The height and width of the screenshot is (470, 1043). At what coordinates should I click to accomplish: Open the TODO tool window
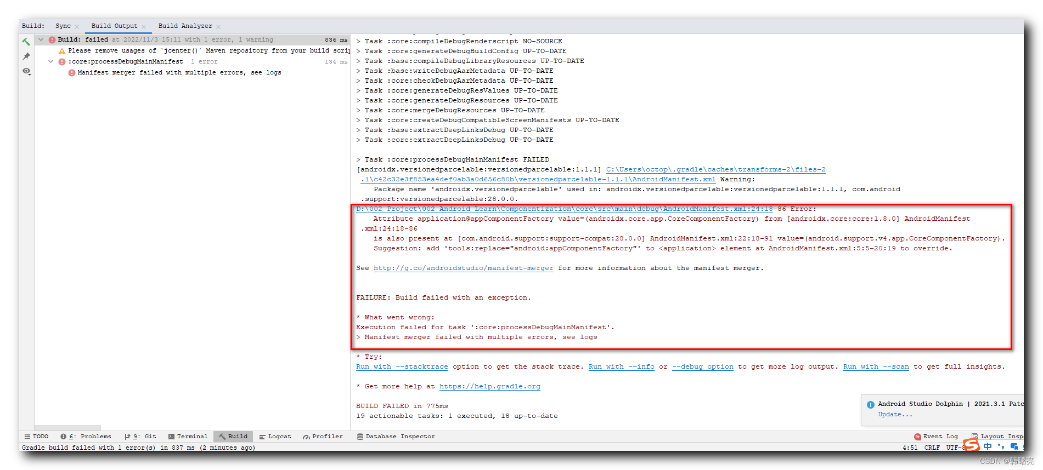pos(36,437)
